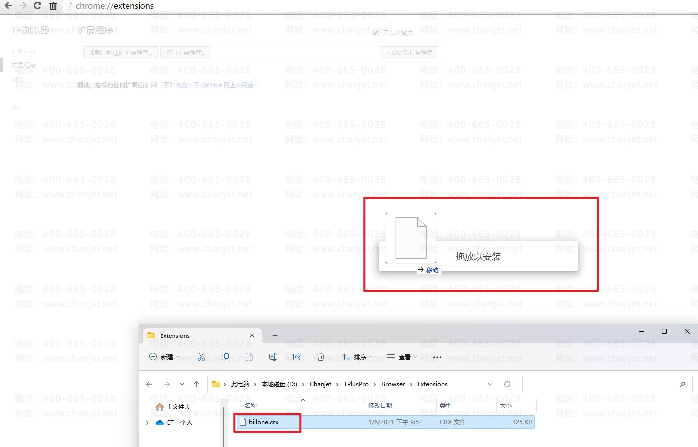Toggle the 开发者模式 checkbox
This screenshot has width=698, height=447.
pyautogui.click(x=376, y=33)
